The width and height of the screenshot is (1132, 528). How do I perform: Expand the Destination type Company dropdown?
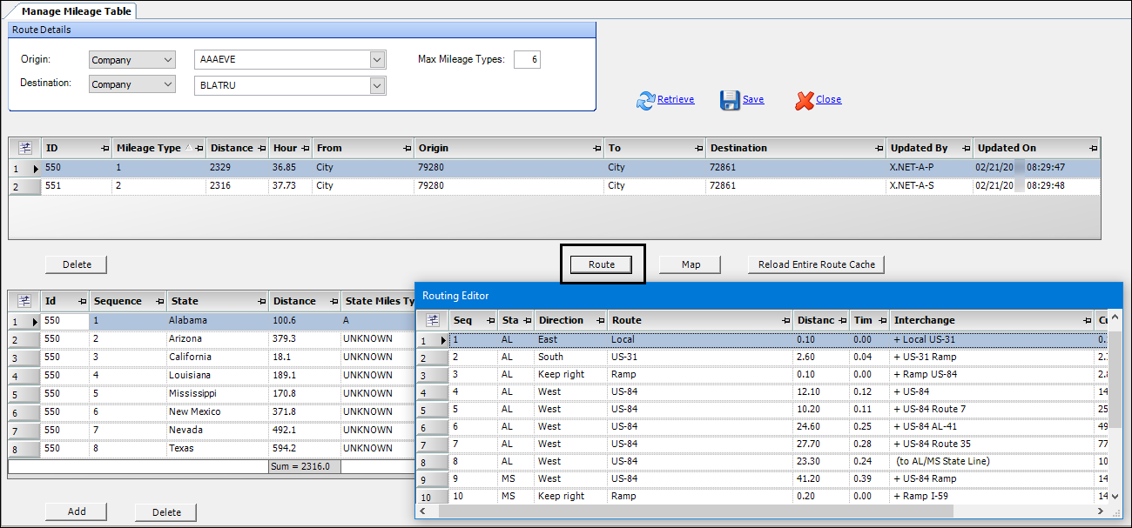pos(167,84)
